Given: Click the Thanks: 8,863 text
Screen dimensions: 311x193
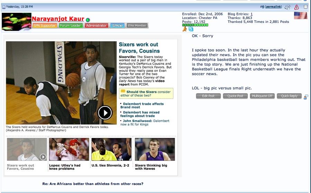Looking at the screenshot, I should 240,18.
